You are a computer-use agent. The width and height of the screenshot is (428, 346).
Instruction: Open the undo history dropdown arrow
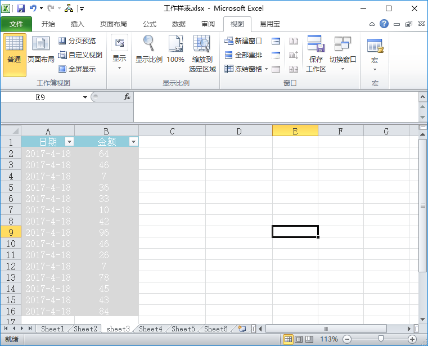coord(42,8)
